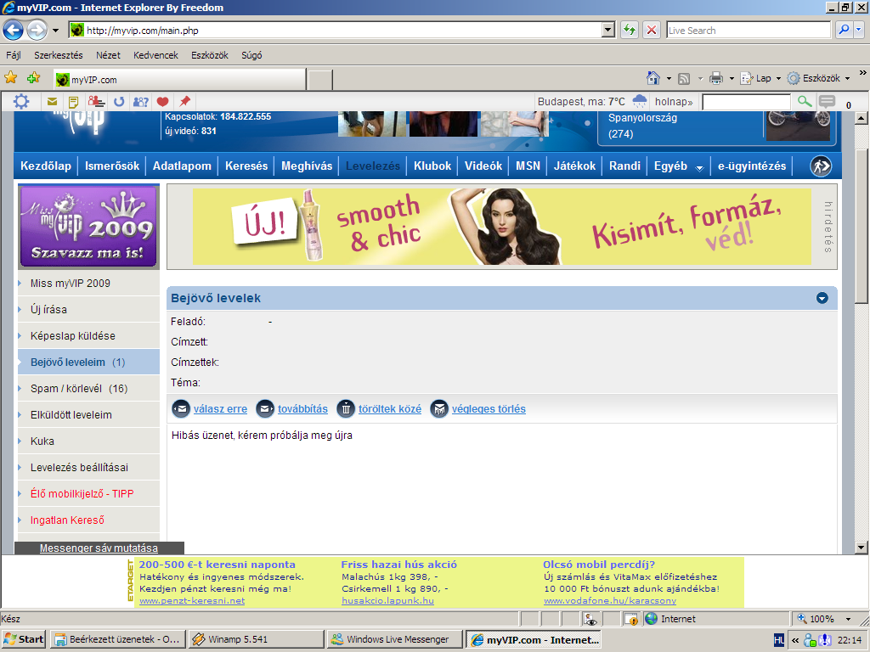Image resolution: width=870 pixels, height=652 pixels.
Task: Open the Kedvencek menu
Action: 155,55
